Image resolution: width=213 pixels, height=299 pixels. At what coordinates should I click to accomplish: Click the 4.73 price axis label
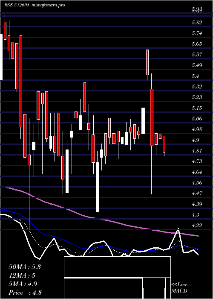197,161
